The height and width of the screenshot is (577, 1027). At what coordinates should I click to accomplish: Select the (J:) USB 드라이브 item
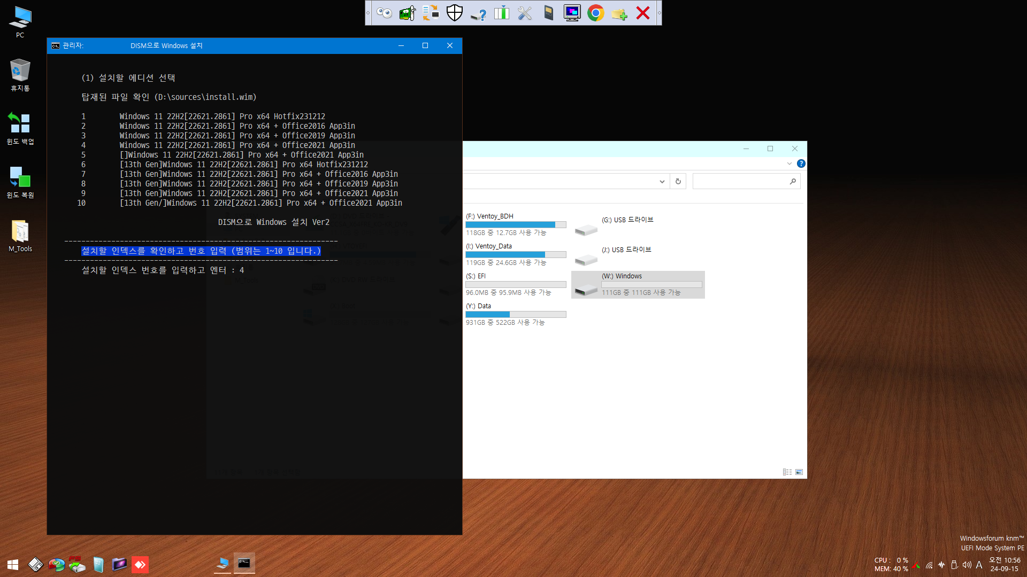(638, 254)
